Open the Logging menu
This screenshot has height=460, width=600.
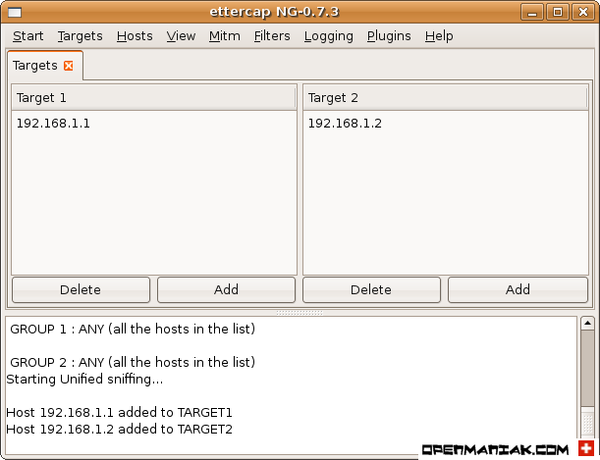[x=329, y=36]
